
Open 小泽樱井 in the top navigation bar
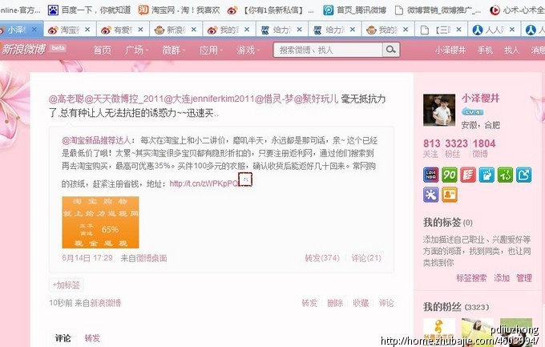(450, 50)
